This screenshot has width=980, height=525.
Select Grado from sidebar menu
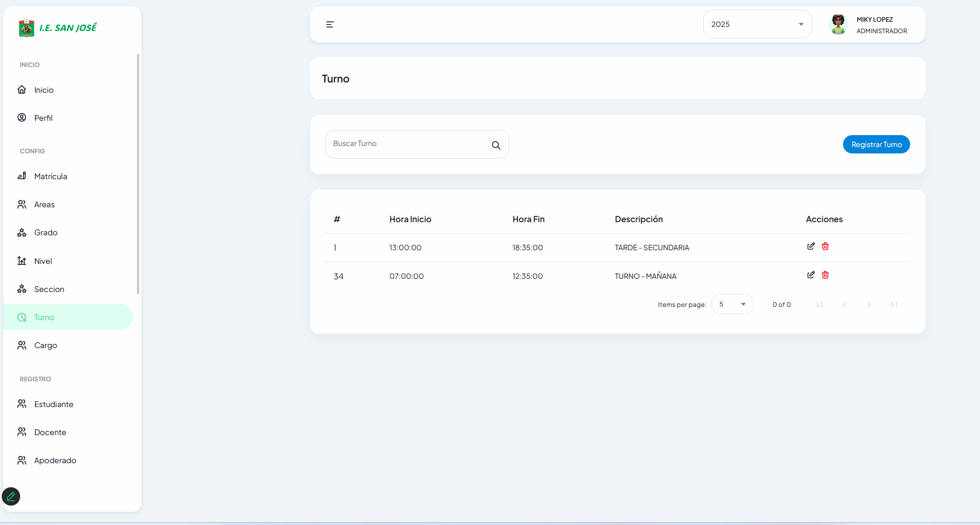click(x=46, y=232)
